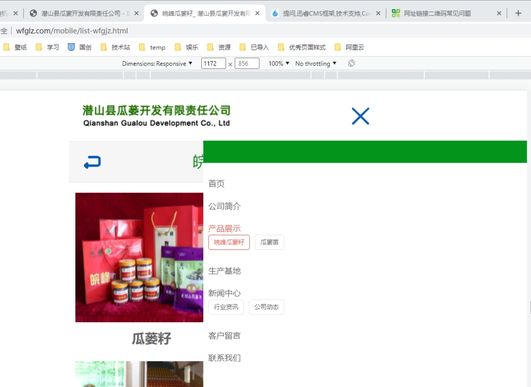Select the 皖峰瓜蒌籽 submenu button

coord(229,242)
